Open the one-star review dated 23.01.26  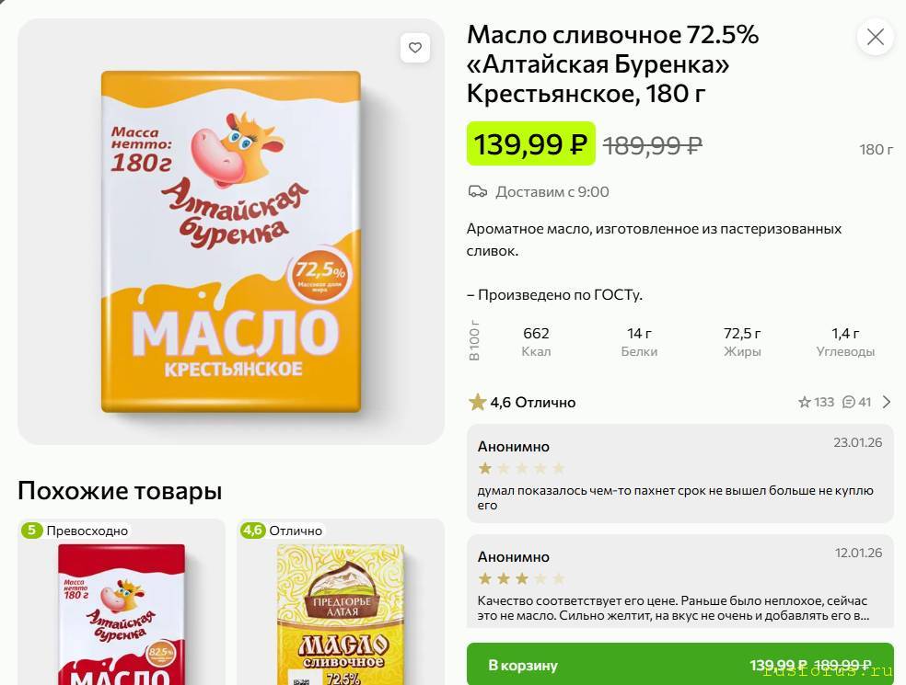pyautogui.click(x=679, y=474)
